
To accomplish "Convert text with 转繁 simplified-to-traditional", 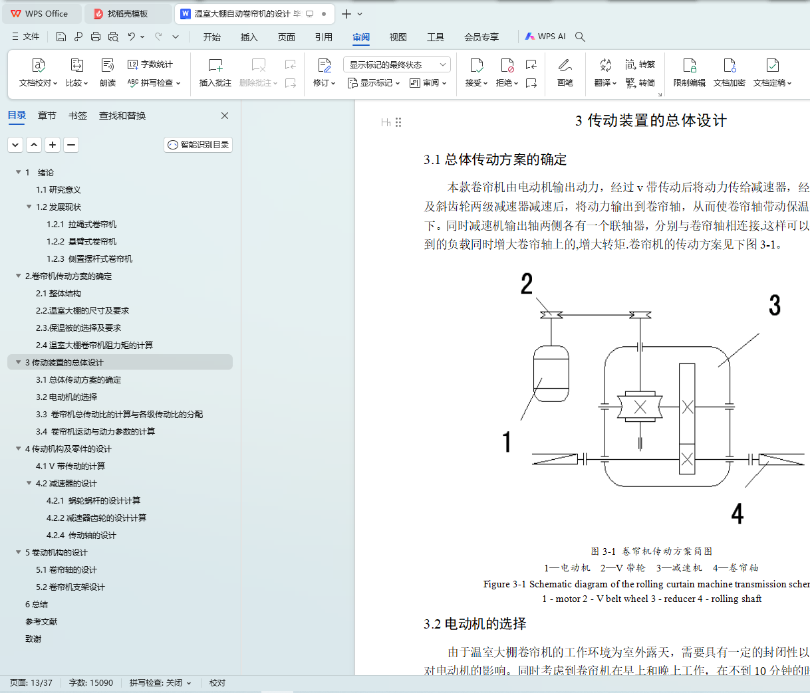I will tap(640, 64).
